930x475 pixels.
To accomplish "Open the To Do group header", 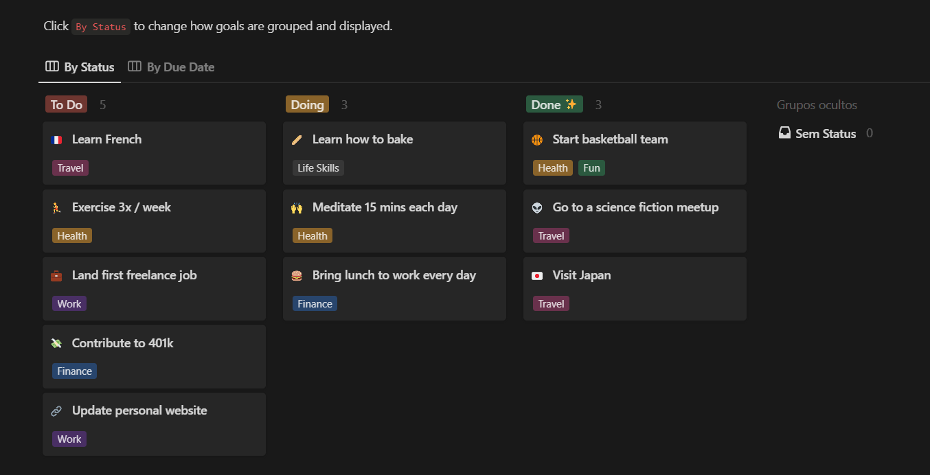I will click(65, 104).
